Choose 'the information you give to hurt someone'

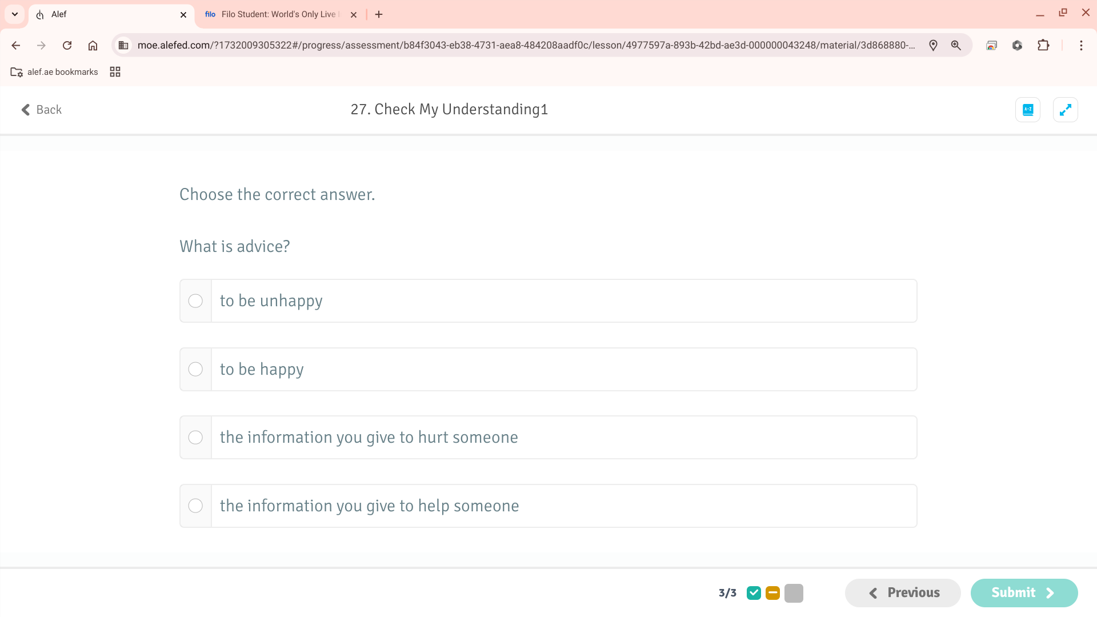[x=195, y=438]
